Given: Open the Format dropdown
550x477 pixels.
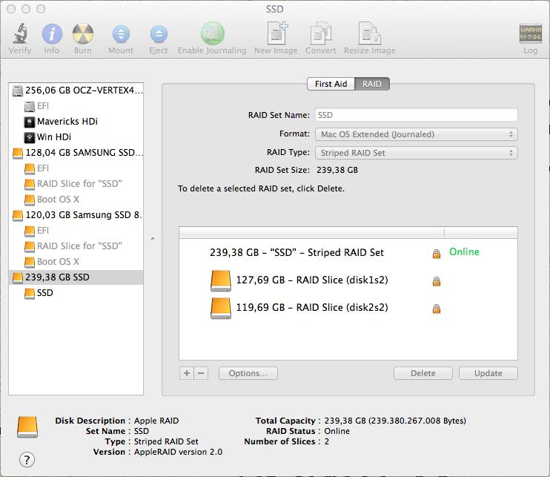Looking at the screenshot, I should pyautogui.click(x=417, y=134).
